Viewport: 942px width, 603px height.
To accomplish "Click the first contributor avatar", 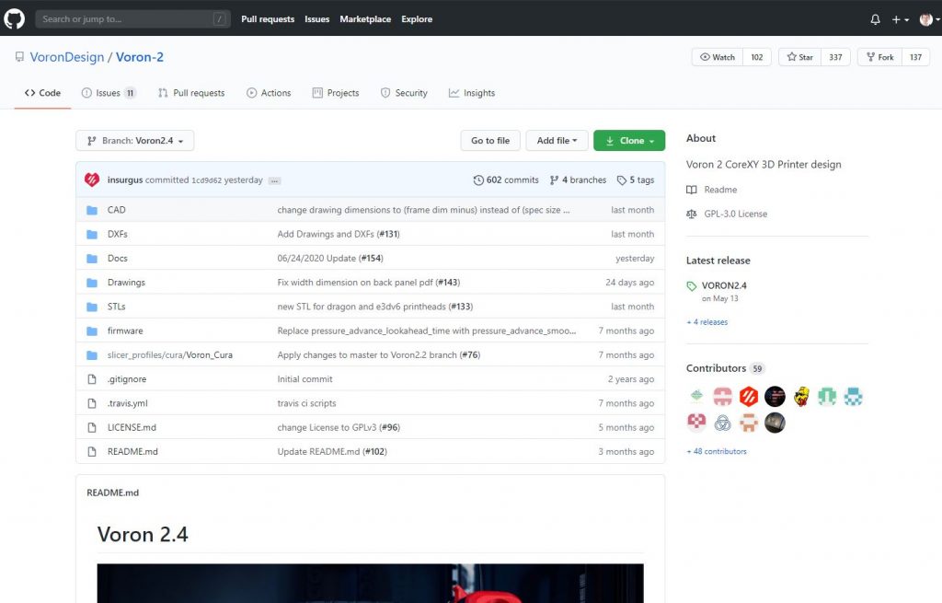I will click(697, 397).
